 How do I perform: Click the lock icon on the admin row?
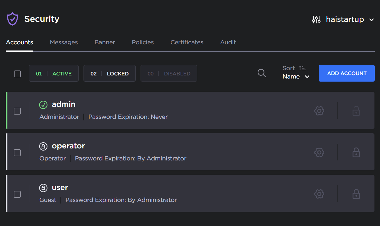(x=356, y=111)
